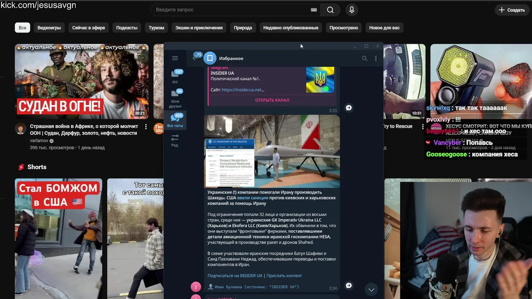The image size is (532, 299).
Task: Select the Сейчас в эфире chip
Action: 89,28
